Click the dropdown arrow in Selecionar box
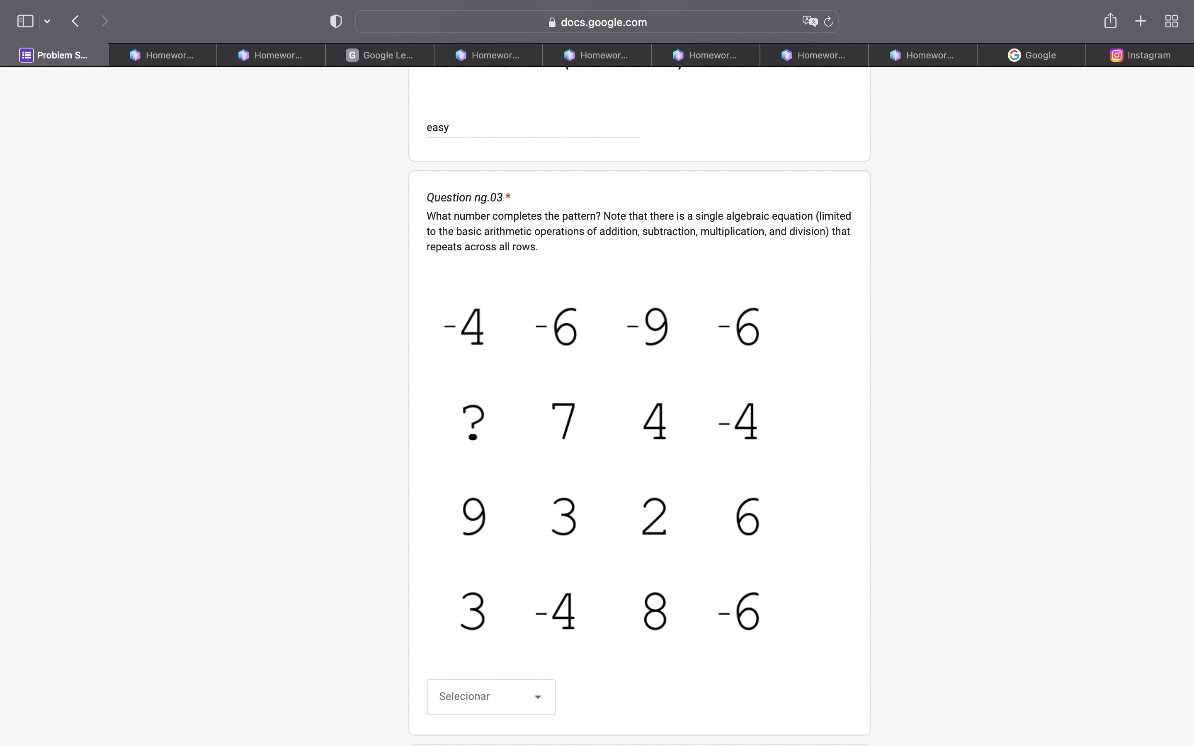Screen dimensions: 1194x746 tap(538, 697)
